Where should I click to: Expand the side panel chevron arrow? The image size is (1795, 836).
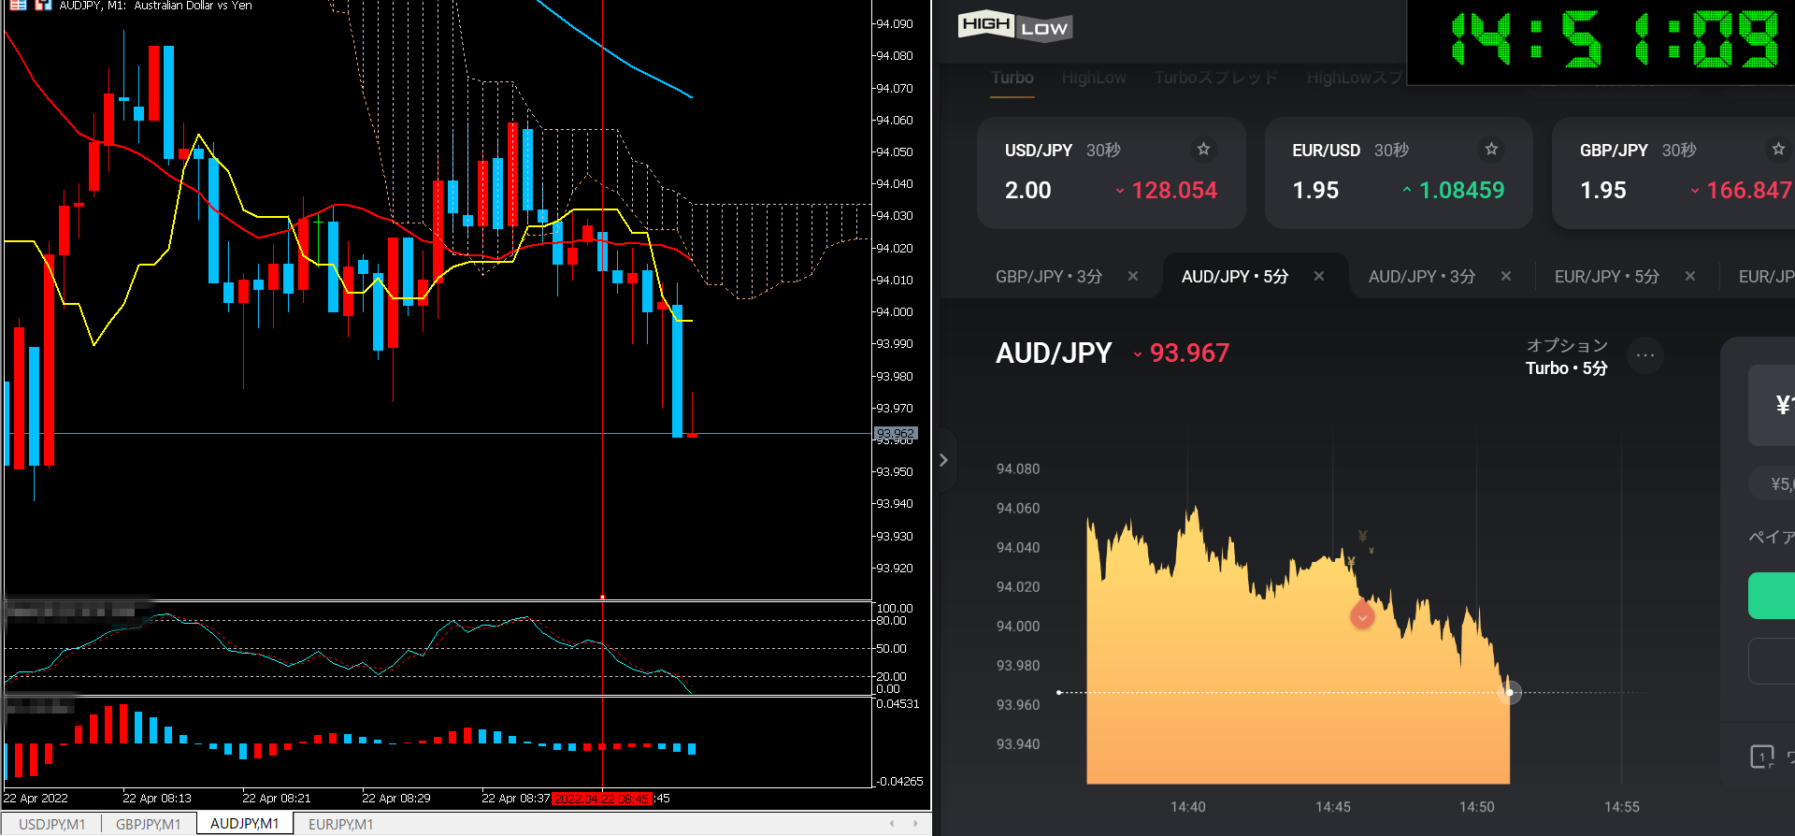pos(944,460)
